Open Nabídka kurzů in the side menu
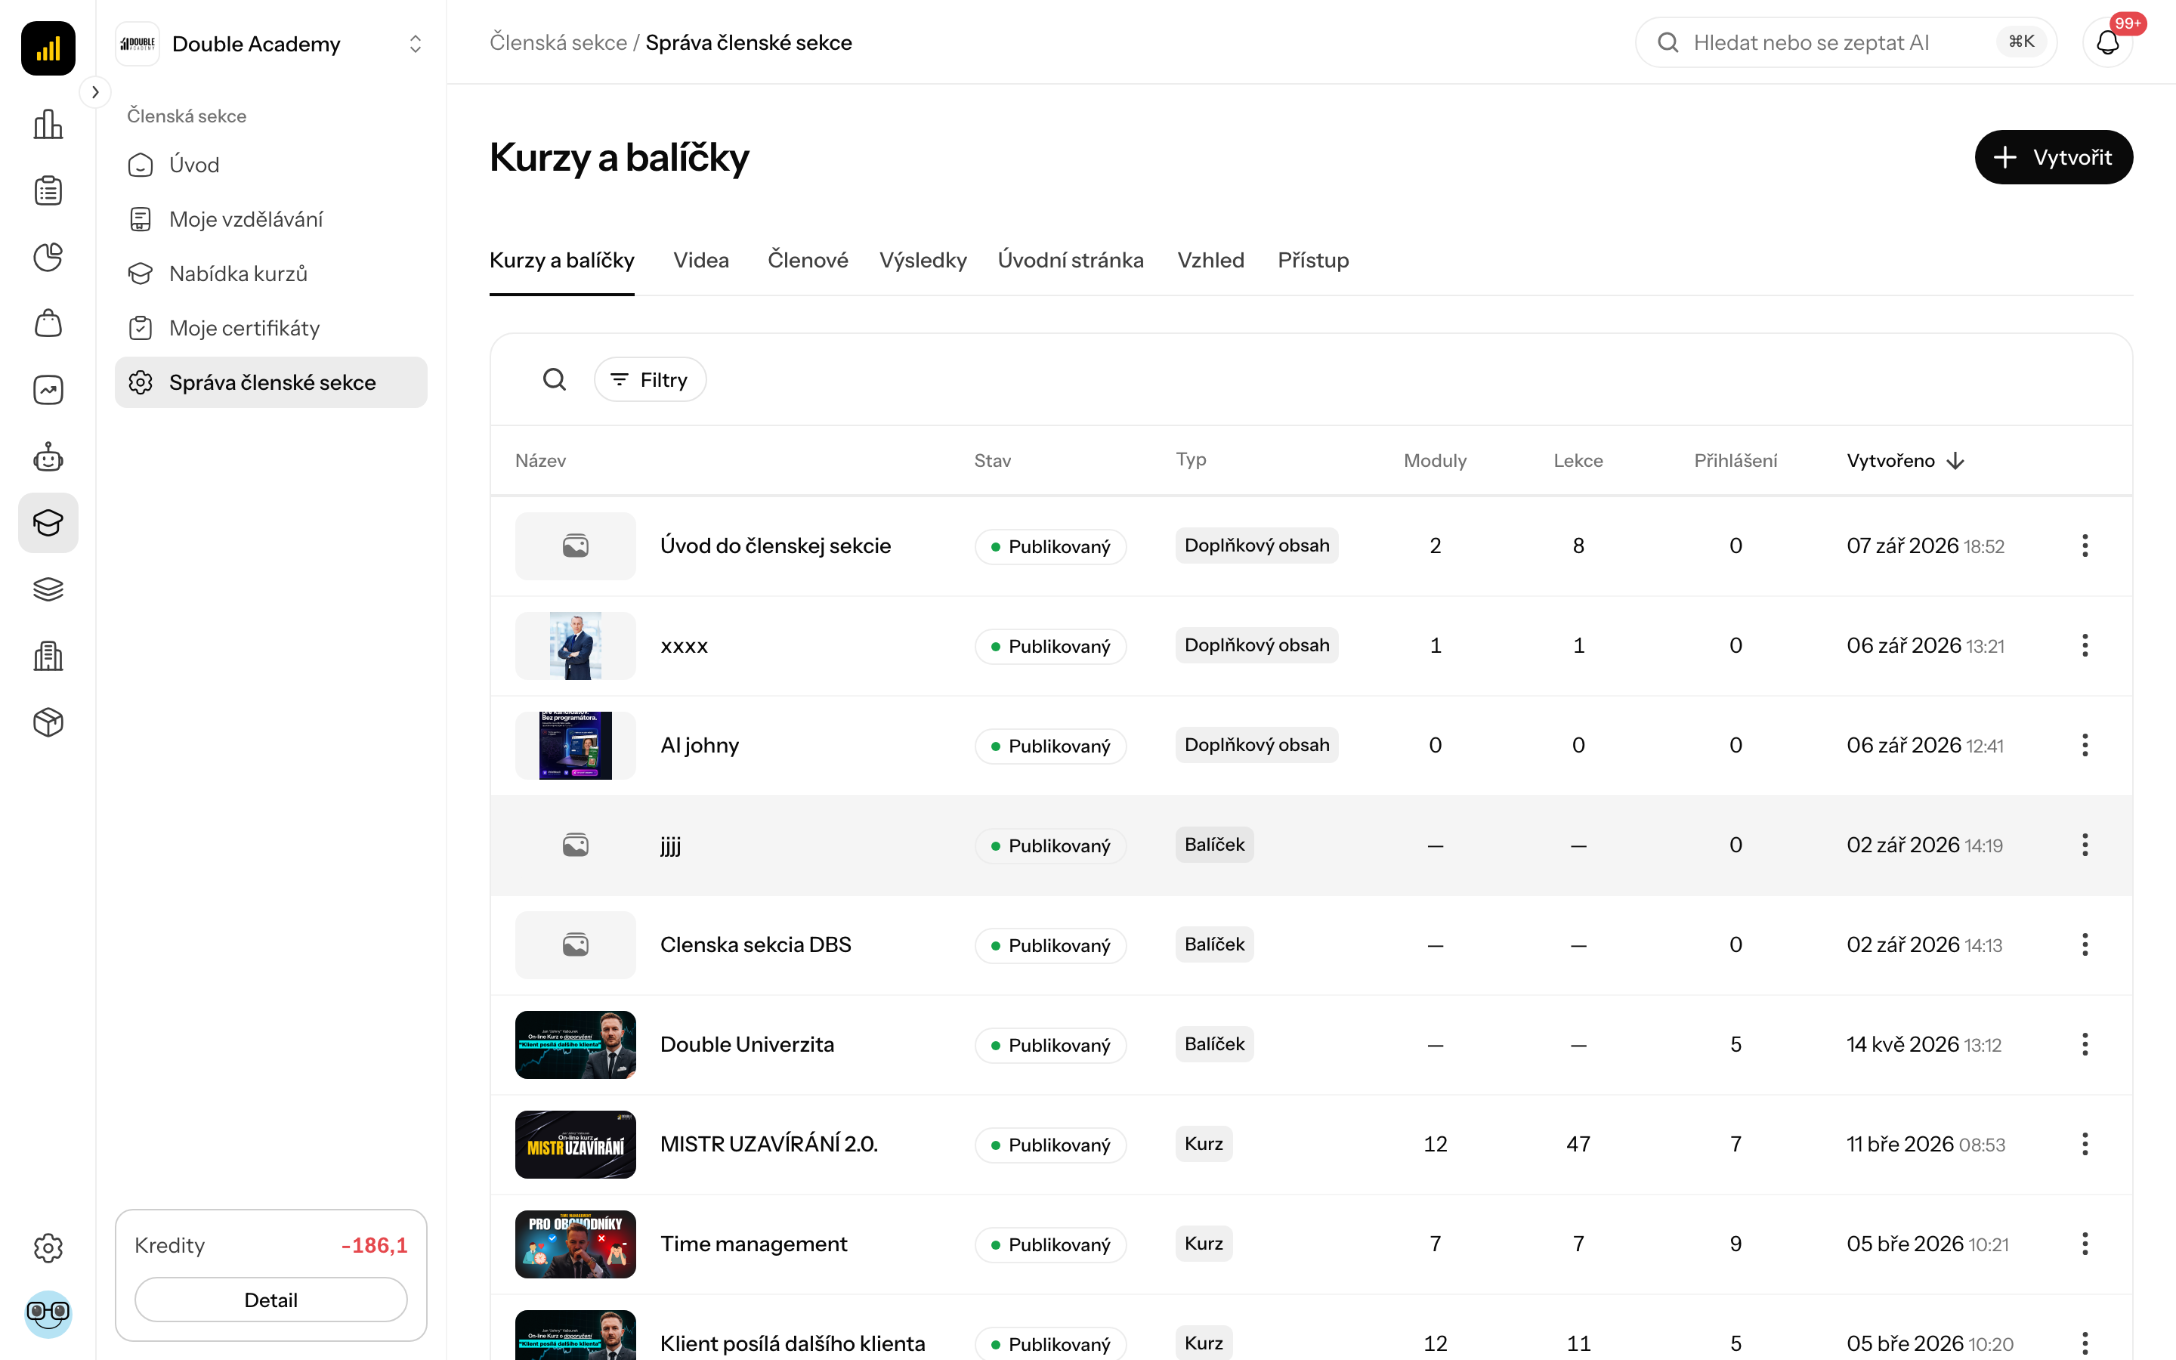2176x1360 pixels. click(270, 274)
